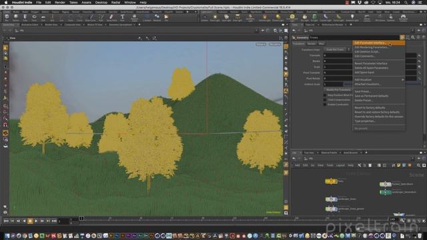Select the Sphere shelf tool
Viewport: 427px width, 240px height.
pos(16,18)
